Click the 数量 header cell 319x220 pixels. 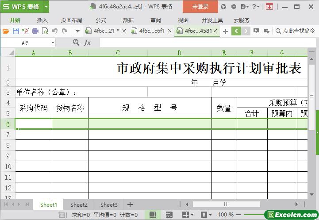point(224,108)
